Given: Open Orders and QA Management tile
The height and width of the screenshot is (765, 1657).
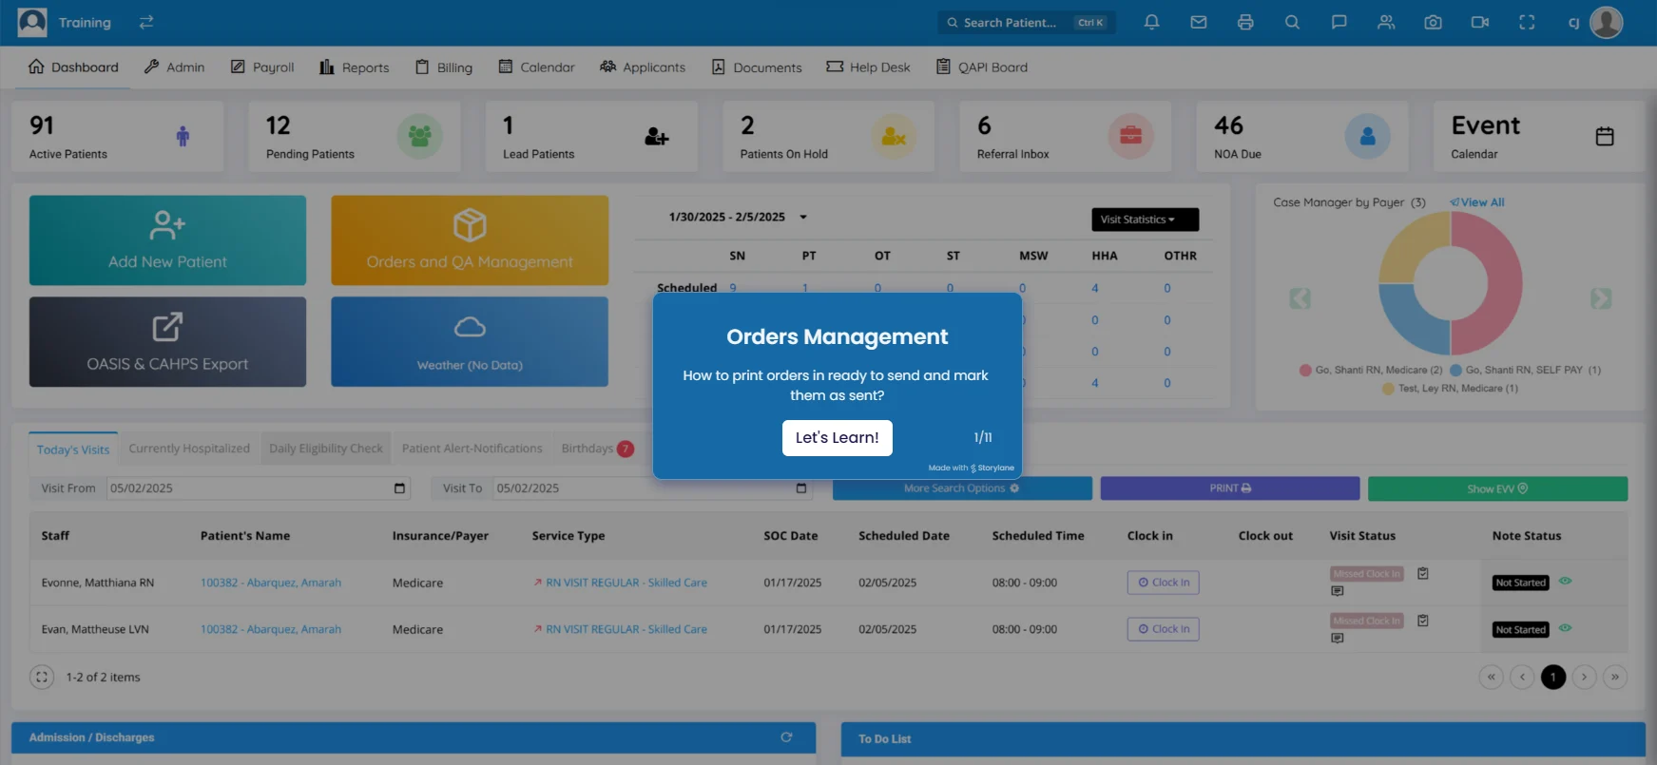Looking at the screenshot, I should 470,240.
